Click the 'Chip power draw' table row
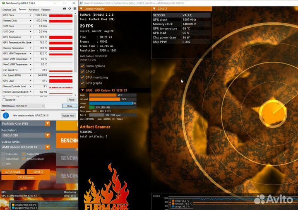The width and height of the screenshot is (298, 210). click(x=182, y=37)
